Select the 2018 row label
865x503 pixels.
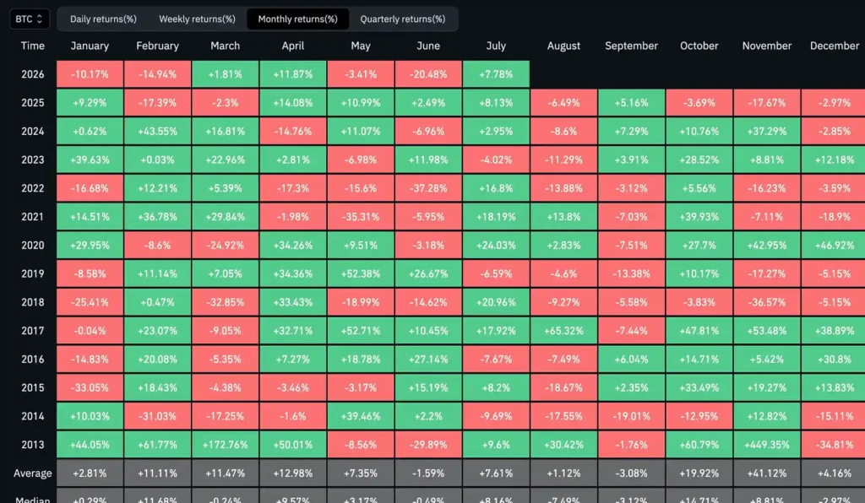[33, 302]
